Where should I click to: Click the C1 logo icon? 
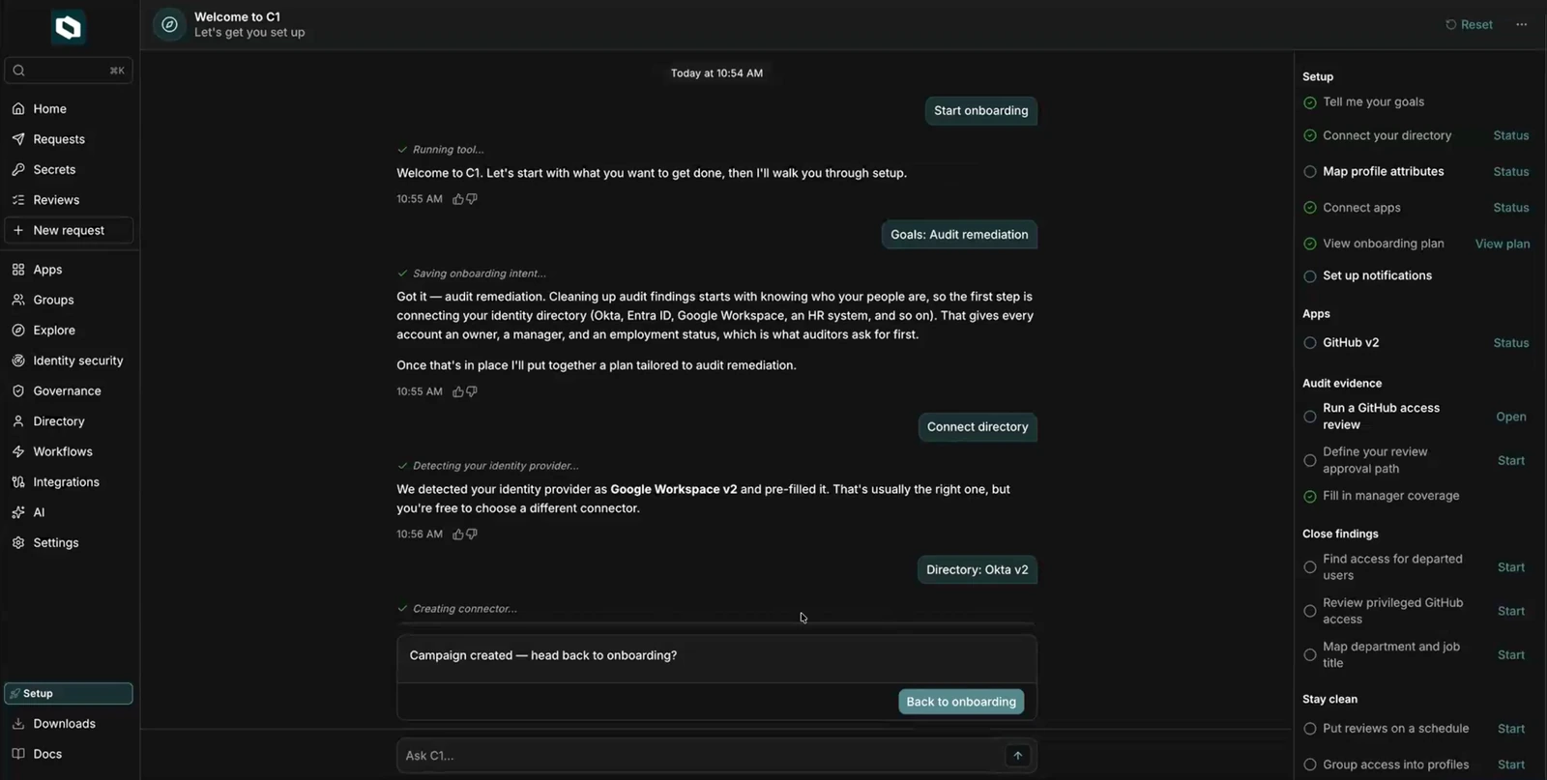[x=69, y=27]
